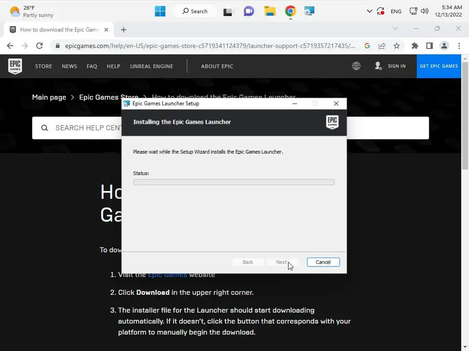The height and width of the screenshot is (351, 469).
Task: Change the ENG input language
Action: pos(396,11)
